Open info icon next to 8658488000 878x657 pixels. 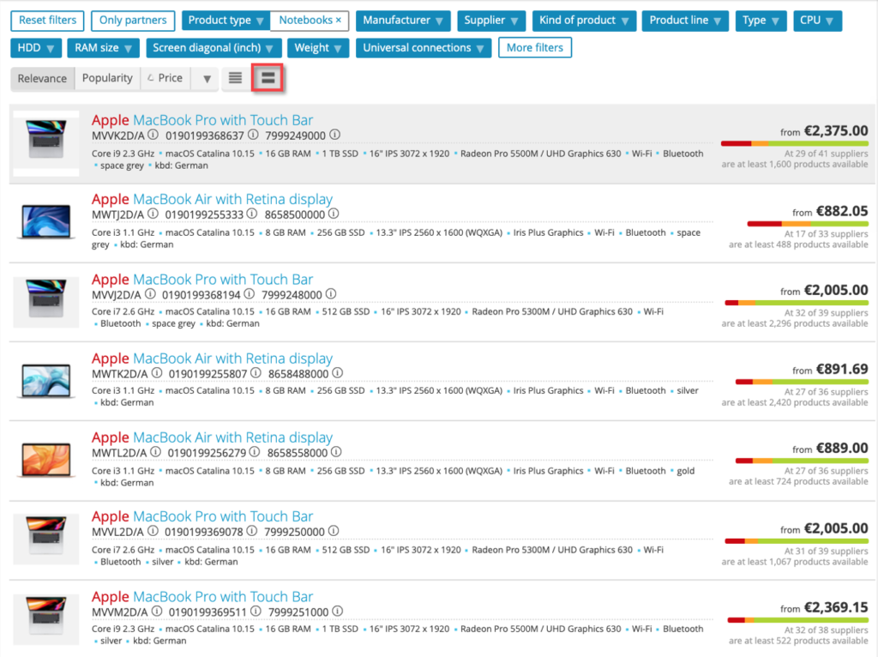(338, 373)
